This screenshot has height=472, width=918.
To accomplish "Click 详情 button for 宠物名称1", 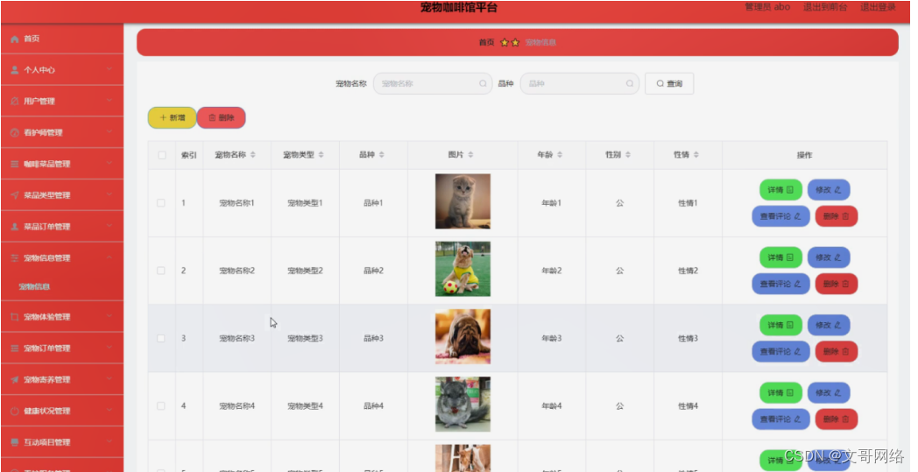I will [x=781, y=190].
